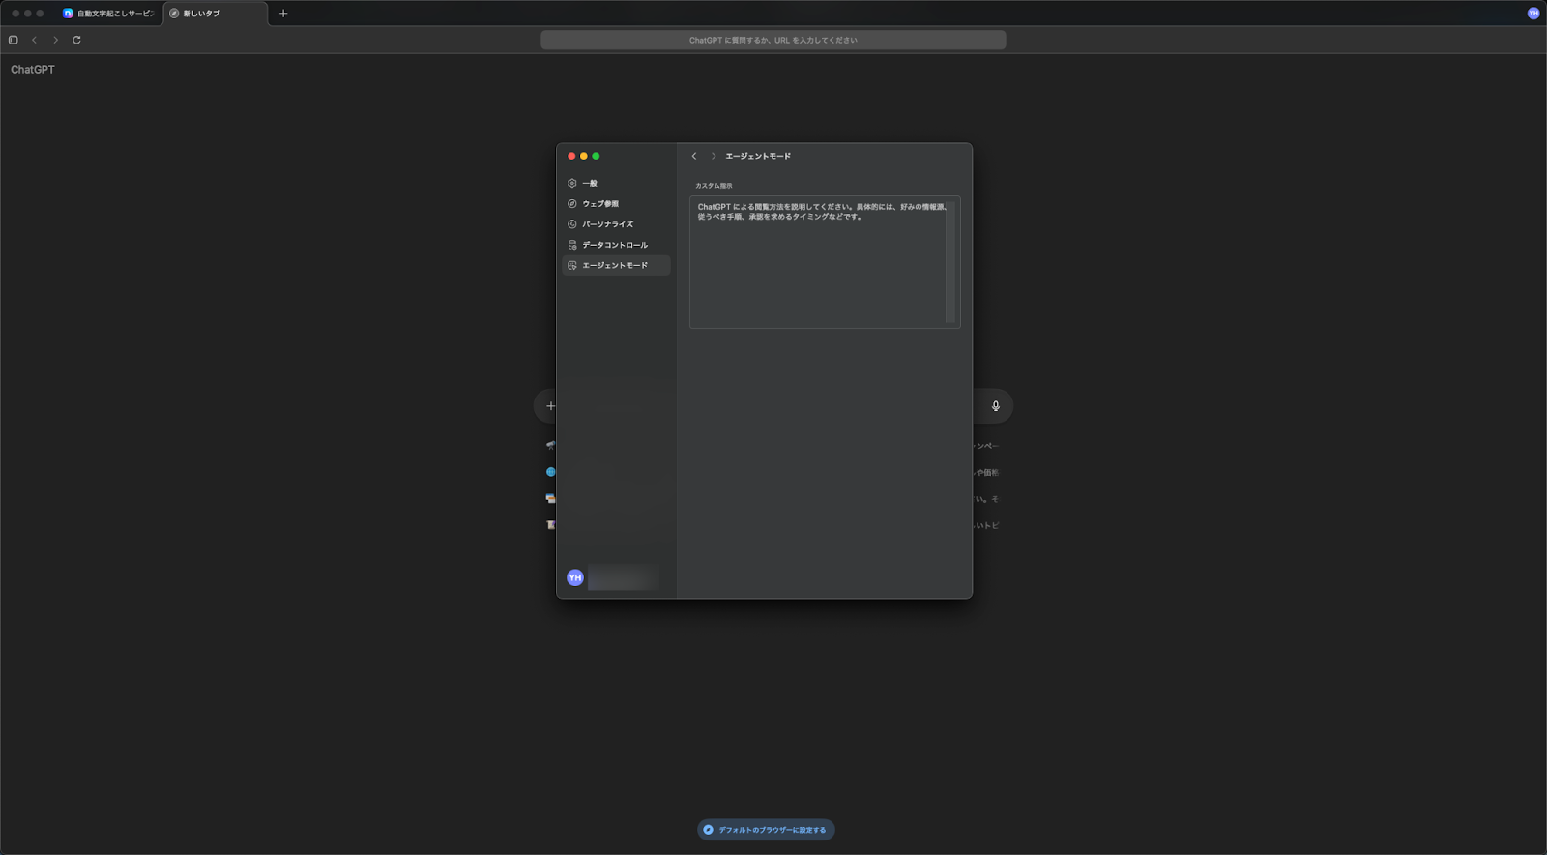Go forward in the settings window
1547x855 pixels.
(714, 156)
